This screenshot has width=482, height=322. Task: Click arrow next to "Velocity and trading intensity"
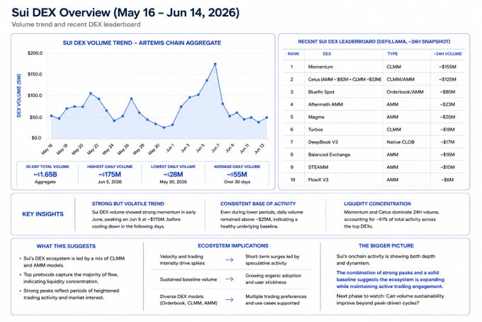(x=229, y=260)
